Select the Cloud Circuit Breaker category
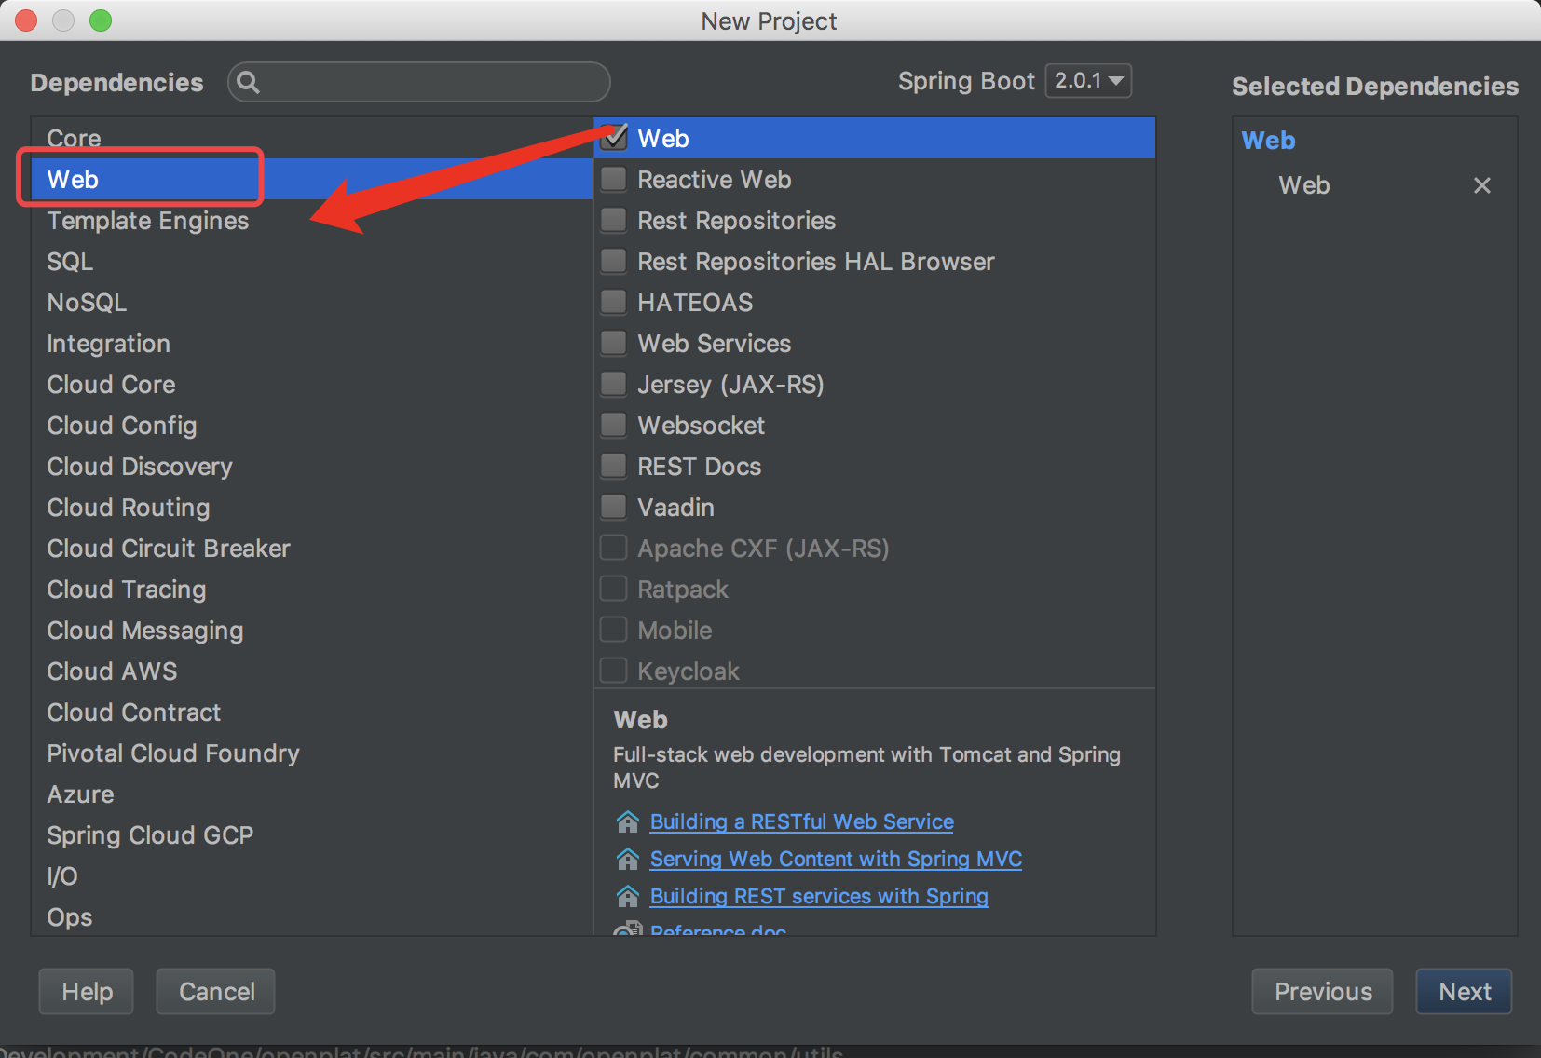 coord(312,548)
